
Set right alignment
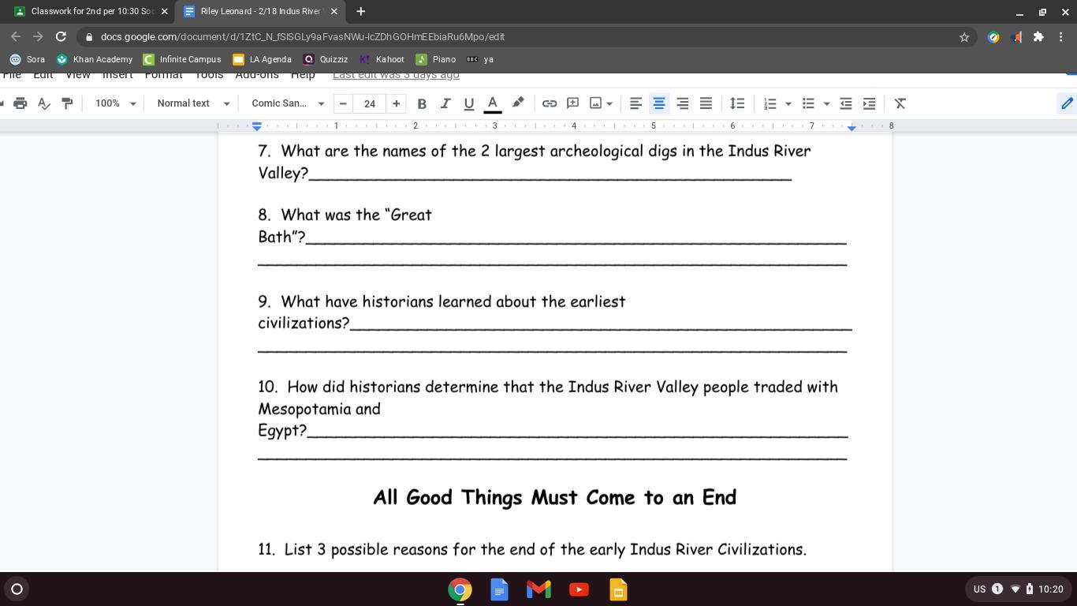pos(683,103)
